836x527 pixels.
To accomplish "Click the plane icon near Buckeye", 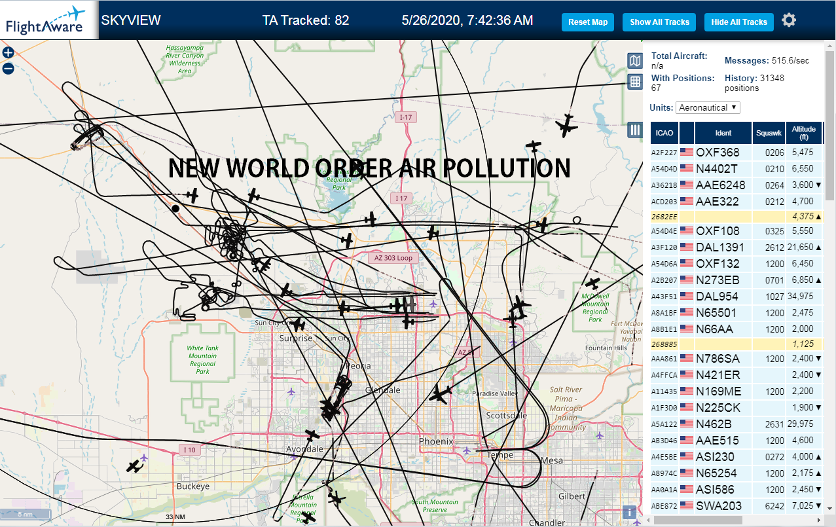I will pyautogui.click(x=134, y=467).
